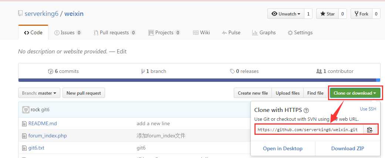This screenshot has height=158, width=385.
Task: Open the Wiki tab
Action: click(201, 32)
